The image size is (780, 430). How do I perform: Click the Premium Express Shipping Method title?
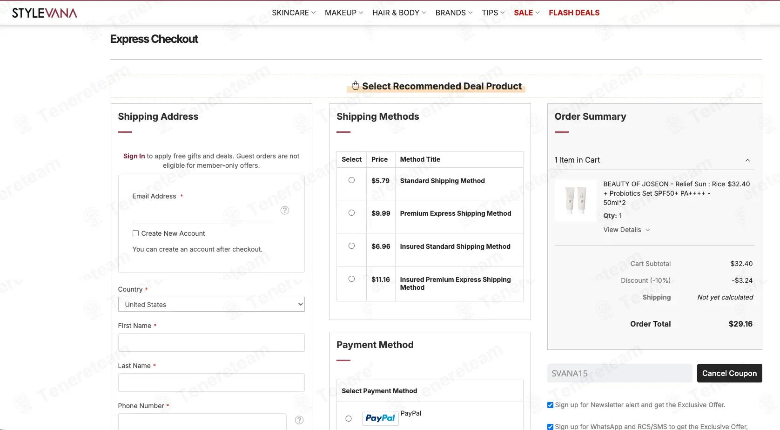point(456,213)
